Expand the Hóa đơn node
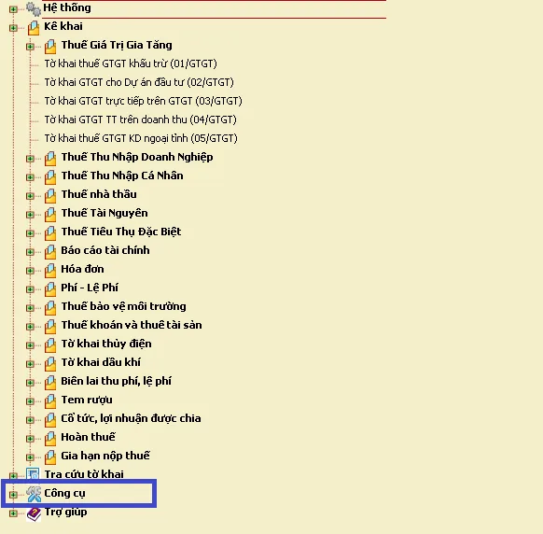Image resolution: width=543 pixels, height=534 pixels. pyautogui.click(x=30, y=271)
